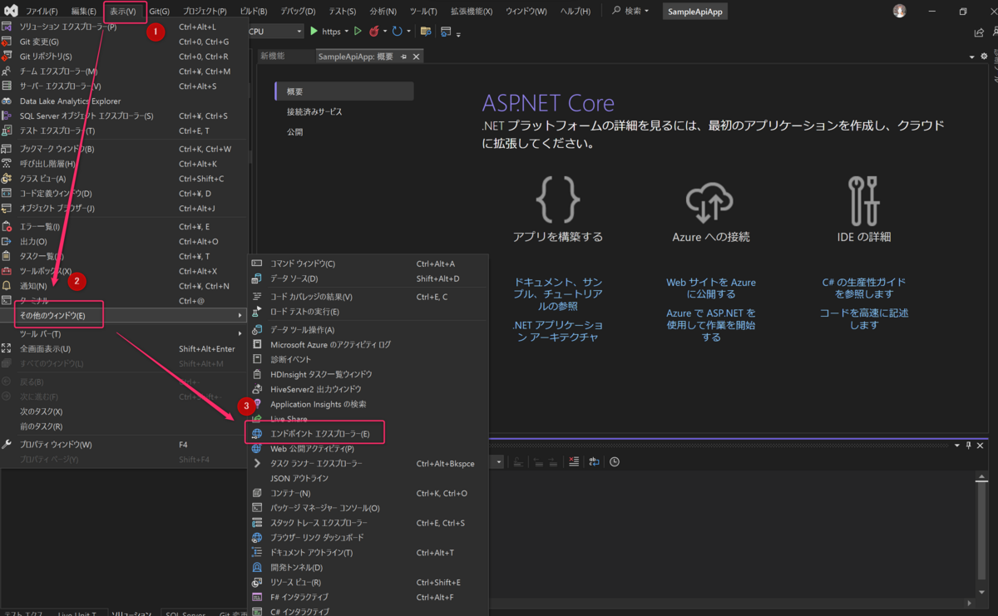
Task: Open .NET アプリケーション アーキテクチャ link
Action: (558, 331)
